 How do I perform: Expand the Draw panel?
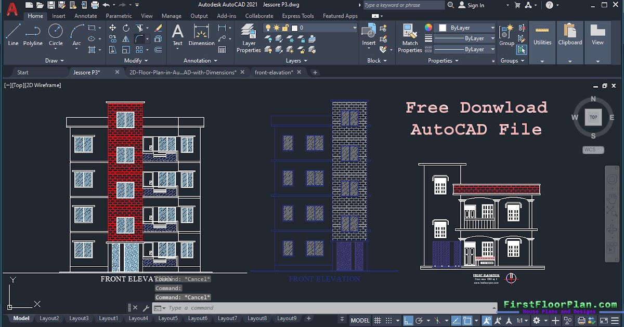pyautogui.click(x=55, y=61)
